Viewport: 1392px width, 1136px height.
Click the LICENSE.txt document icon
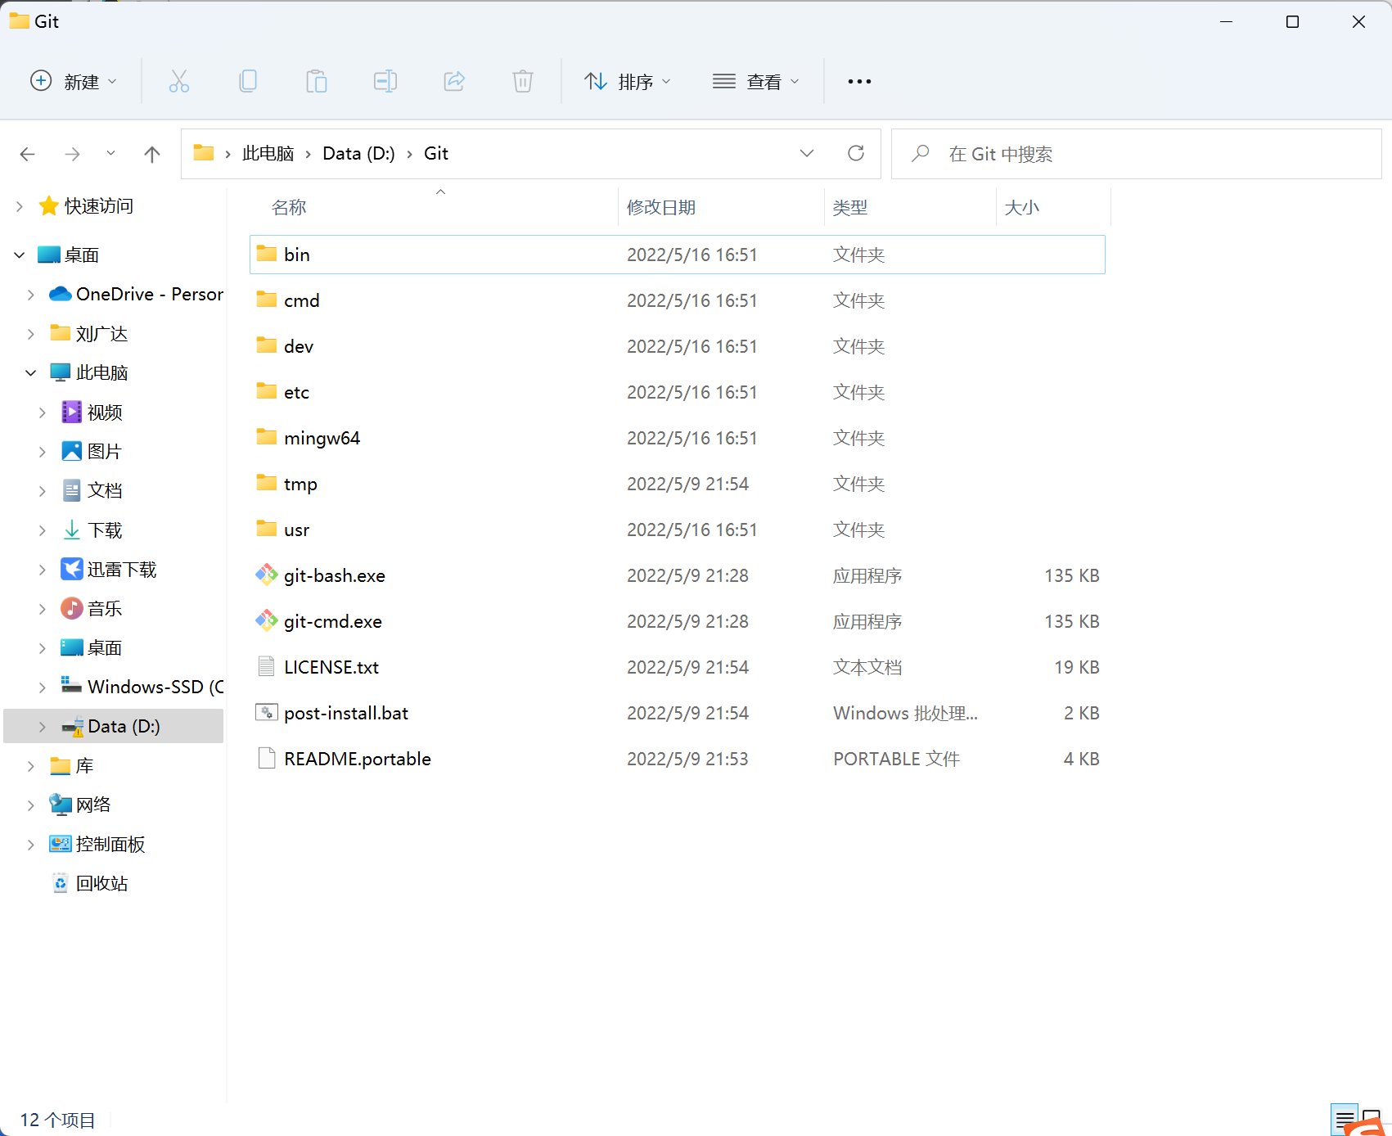[266, 667]
